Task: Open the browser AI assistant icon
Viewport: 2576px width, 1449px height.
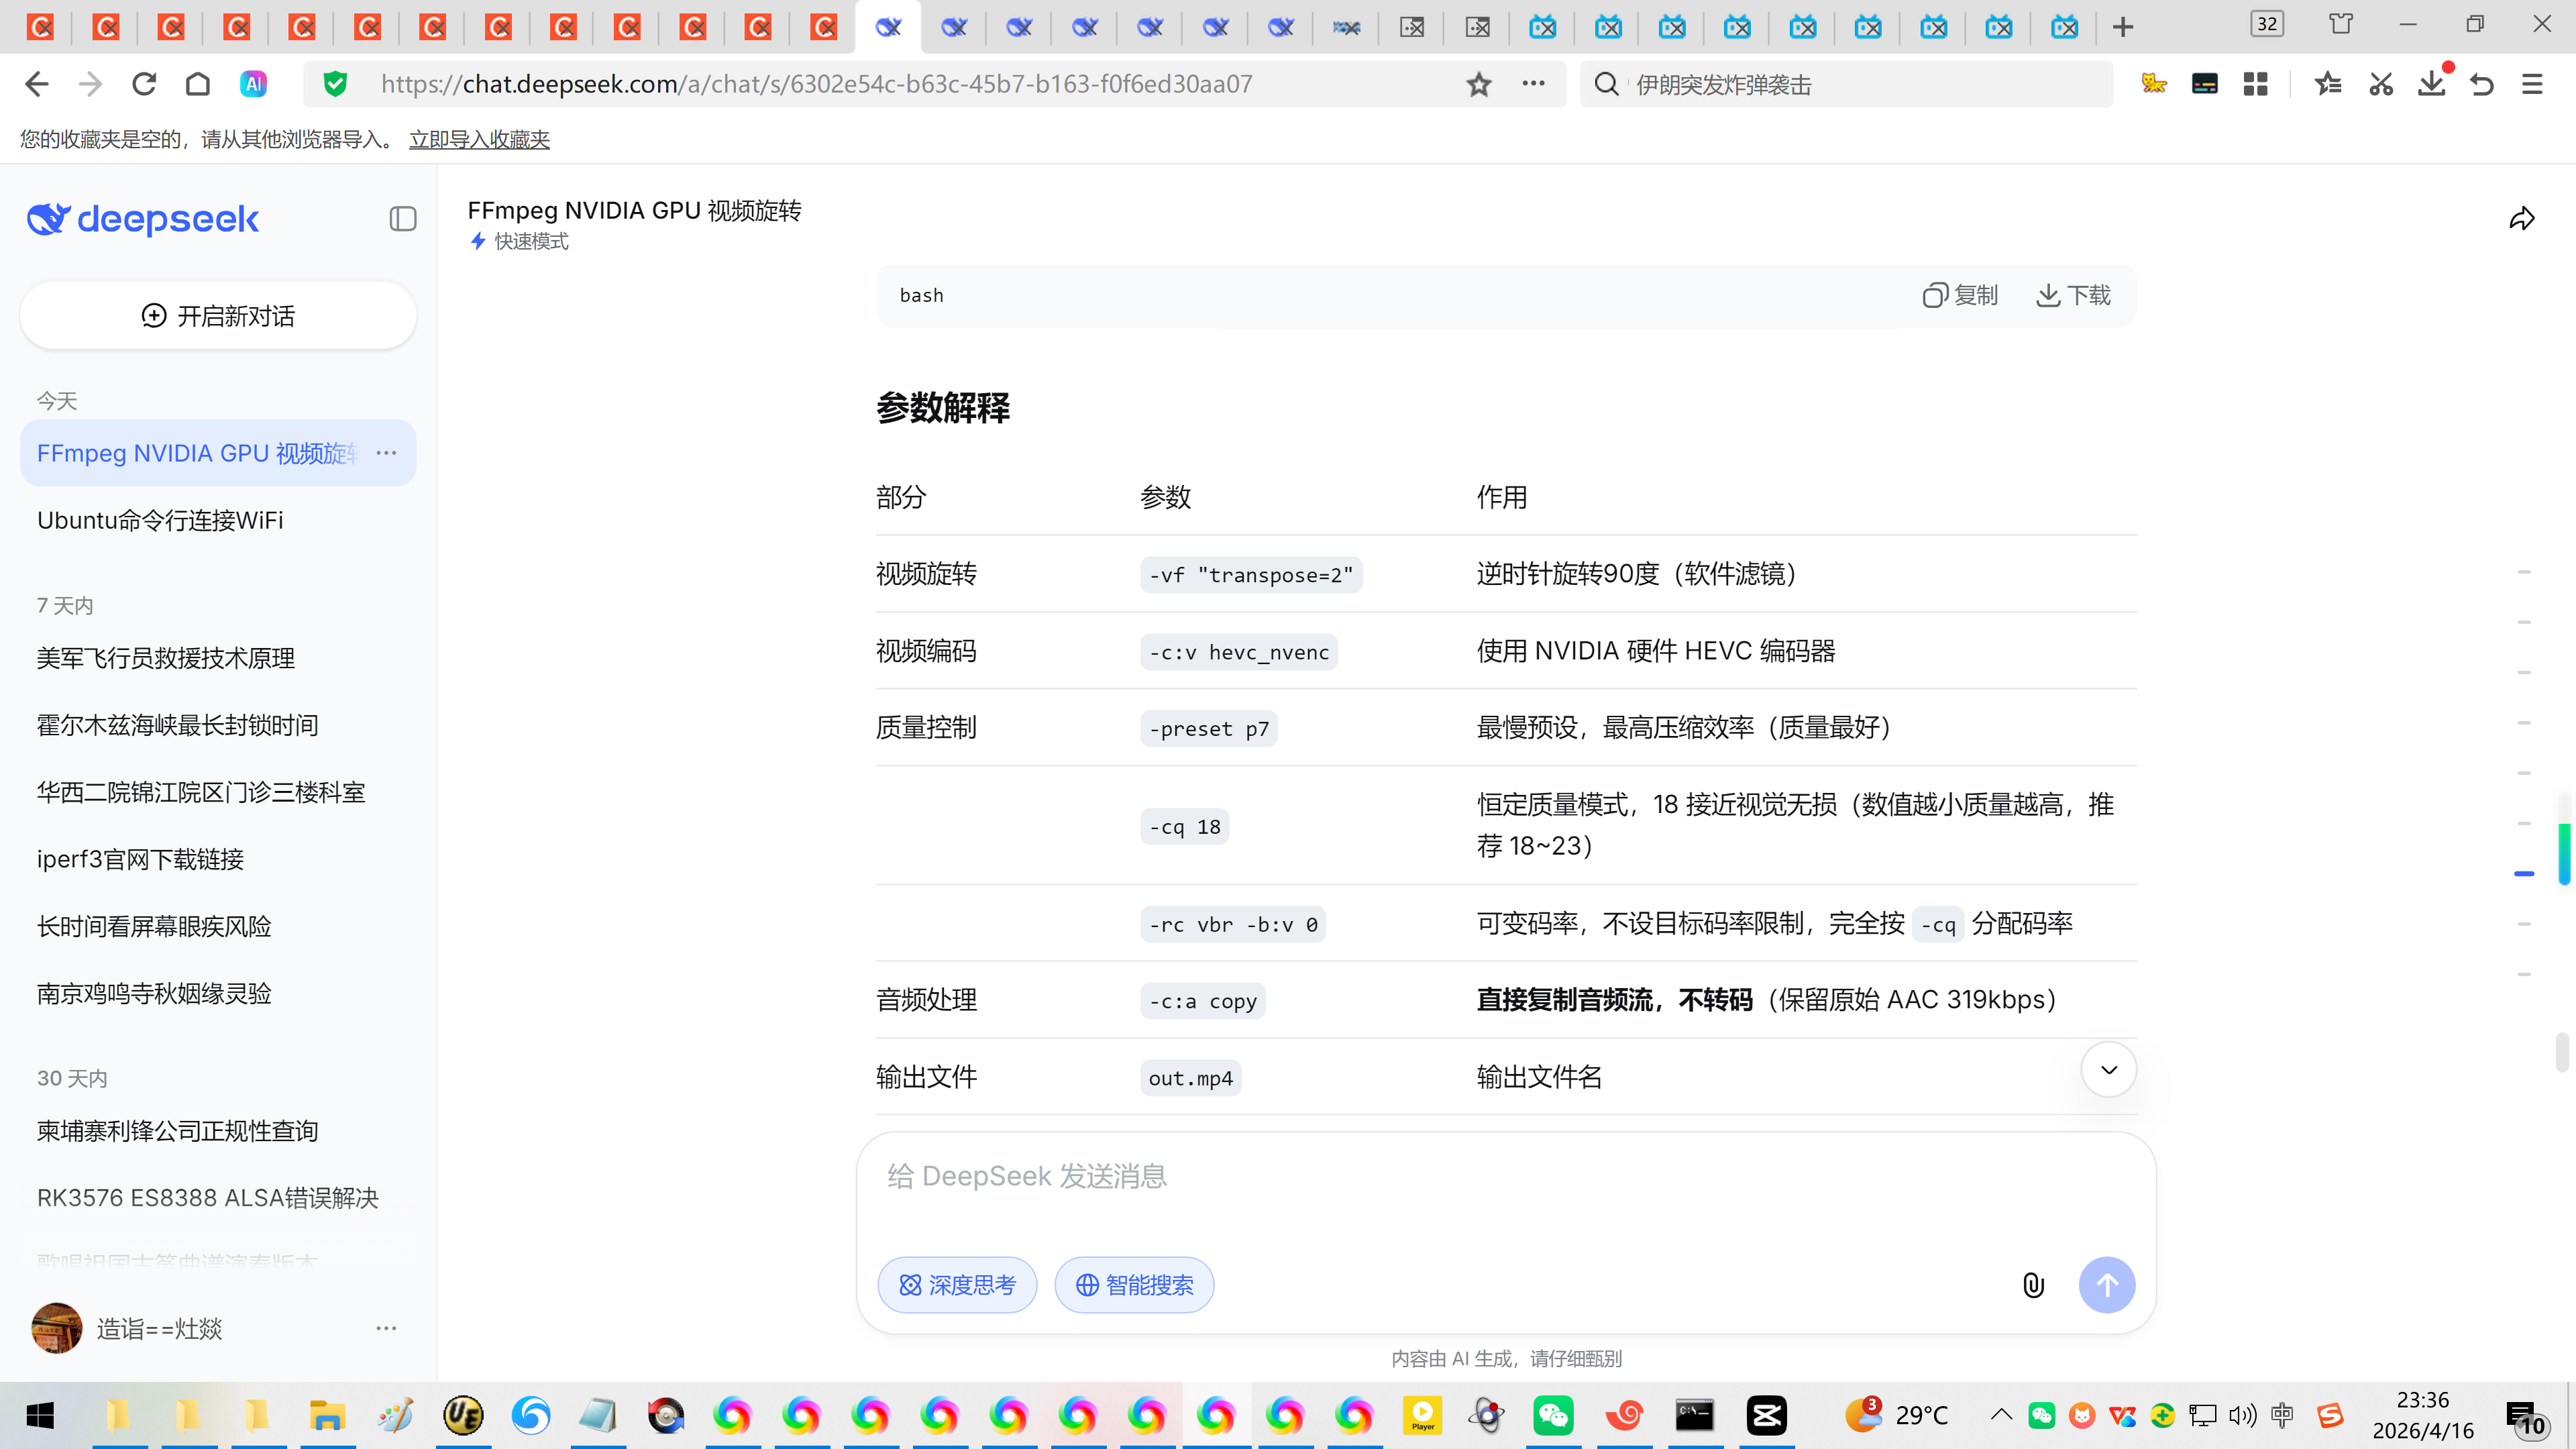Action: coord(253,85)
